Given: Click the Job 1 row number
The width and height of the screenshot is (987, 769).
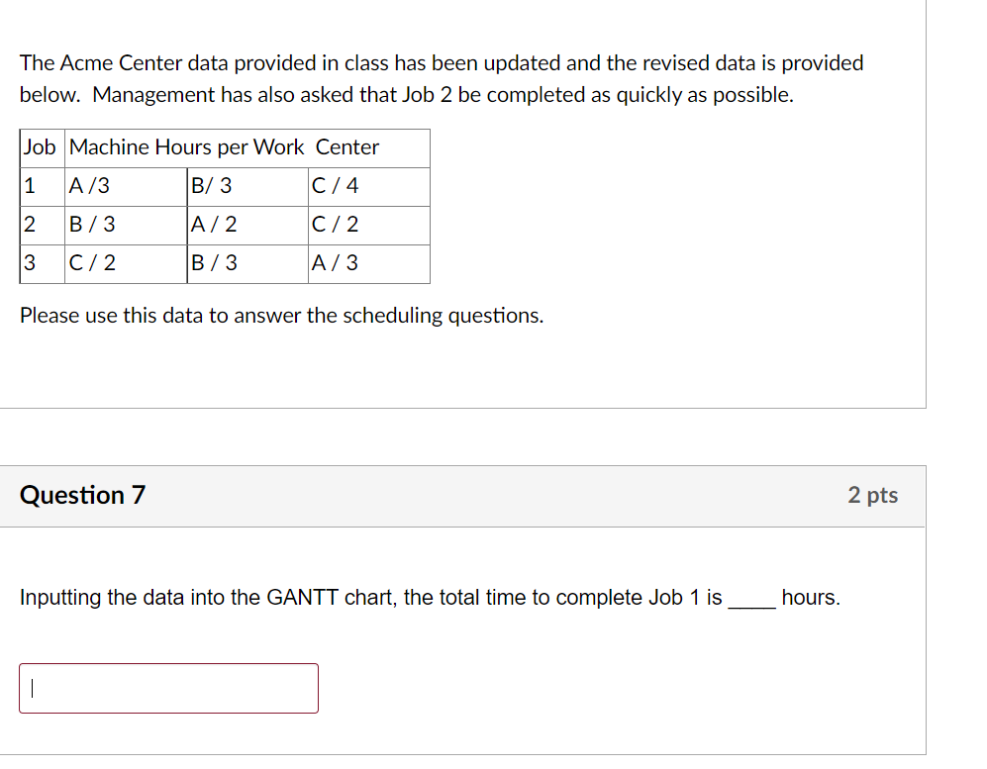Looking at the screenshot, I should [41, 186].
